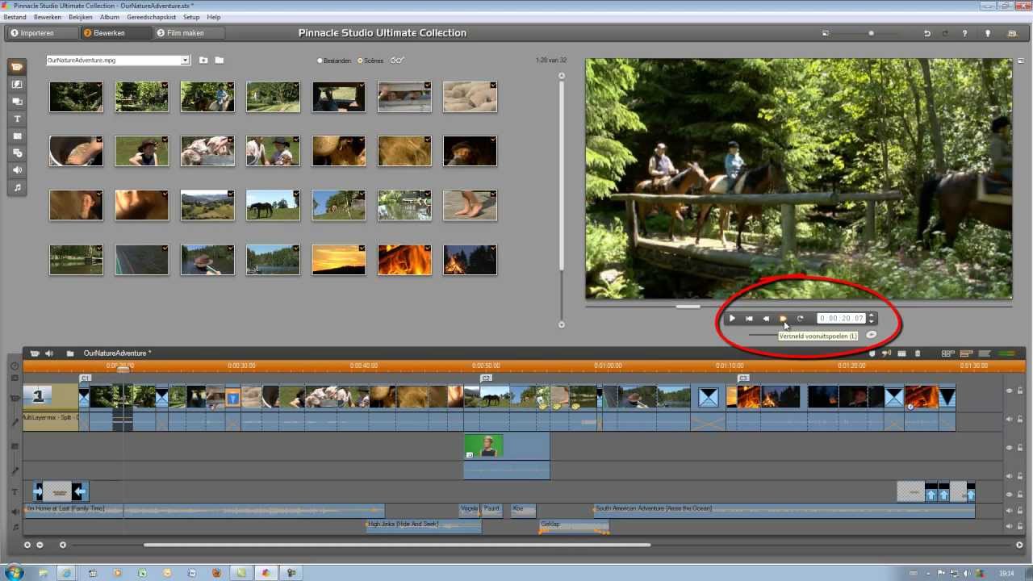
Task: Open the music note album icon
Action: [x=17, y=188]
